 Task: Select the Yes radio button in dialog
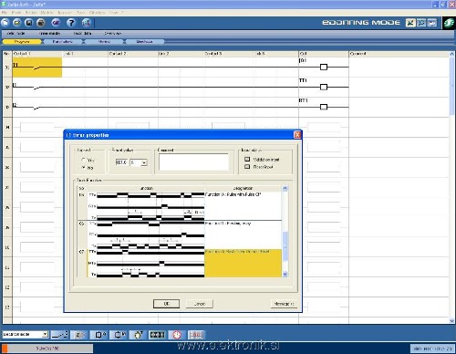tap(83, 160)
